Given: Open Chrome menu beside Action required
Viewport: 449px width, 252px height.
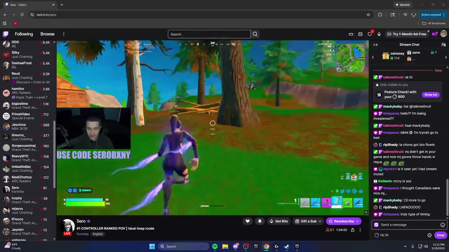Looking at the screenshot, I should click(444, 15).
